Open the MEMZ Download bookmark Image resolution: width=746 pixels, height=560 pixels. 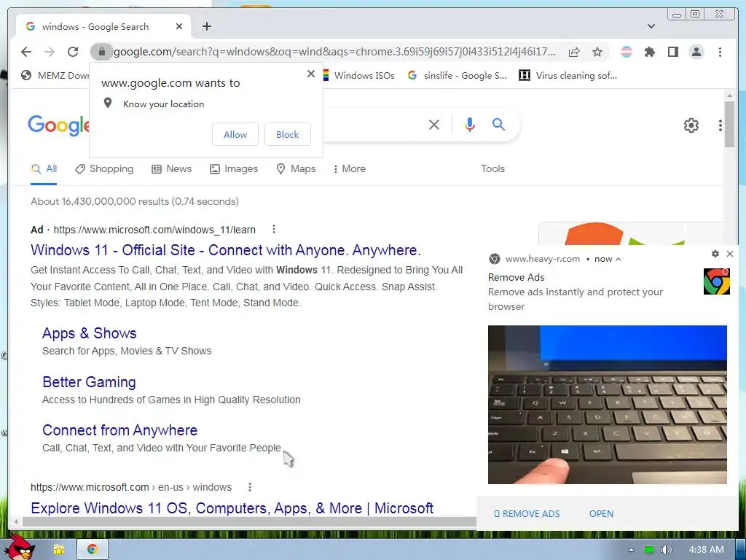point(55,76)
